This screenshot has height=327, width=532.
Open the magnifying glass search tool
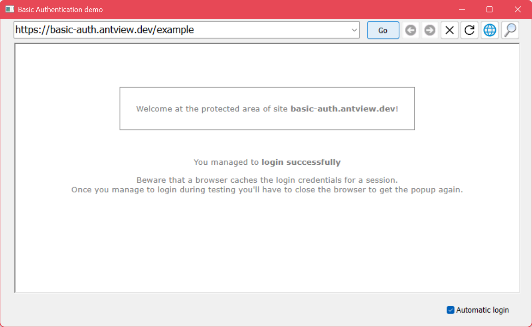click(510, 30)
